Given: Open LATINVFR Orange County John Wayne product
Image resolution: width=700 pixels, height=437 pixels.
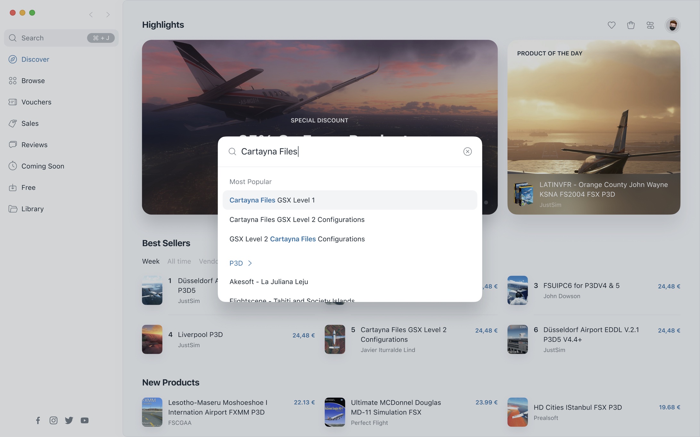Looking at the screenshot, I should point(604,189).
